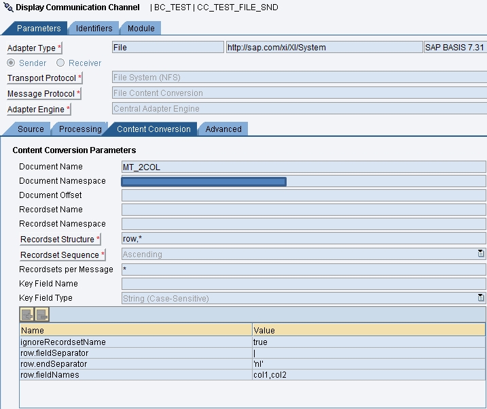Click the Recordset Structure label button

pyautogui.click(x=60, y=239)
